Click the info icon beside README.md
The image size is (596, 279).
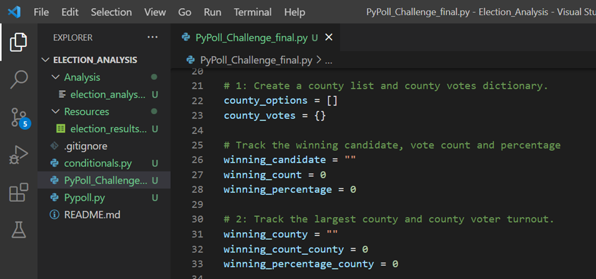(55, 215)
